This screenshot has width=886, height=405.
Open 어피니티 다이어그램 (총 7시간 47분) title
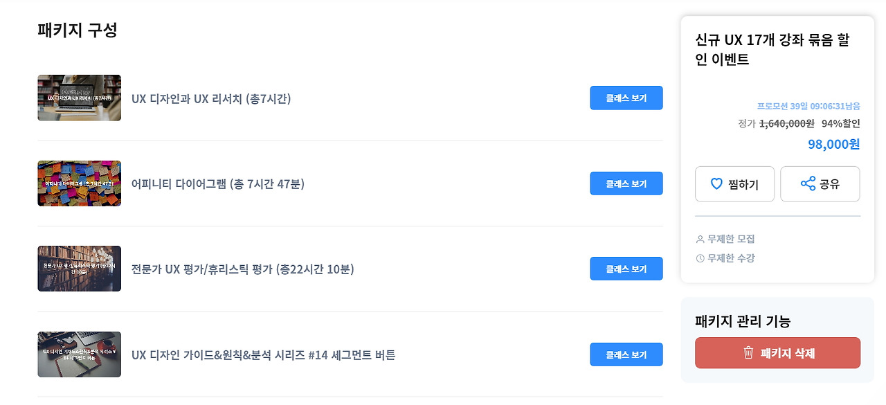click(x=218, y=183)
